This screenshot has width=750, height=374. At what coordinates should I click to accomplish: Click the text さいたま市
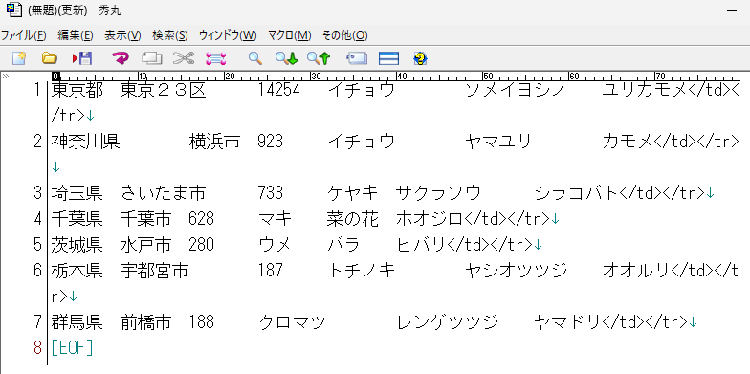pyautogui.click(x=163, y=193)
